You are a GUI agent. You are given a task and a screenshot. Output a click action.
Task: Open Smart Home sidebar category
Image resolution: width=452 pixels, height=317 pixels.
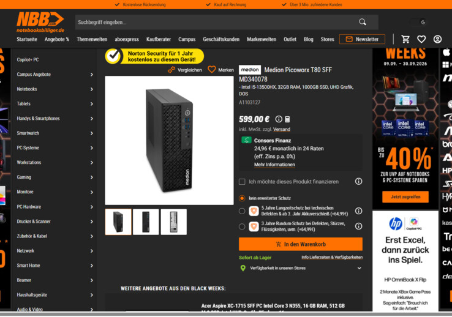click(x=28, y=266)
